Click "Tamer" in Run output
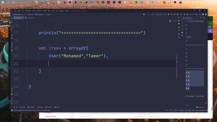Viewport: 217px width, 122px height. [x=189, y=37]
